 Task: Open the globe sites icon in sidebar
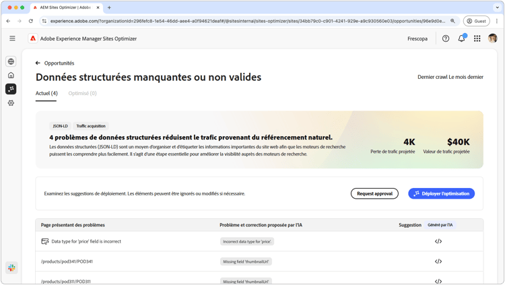click(x=11, y=61)
